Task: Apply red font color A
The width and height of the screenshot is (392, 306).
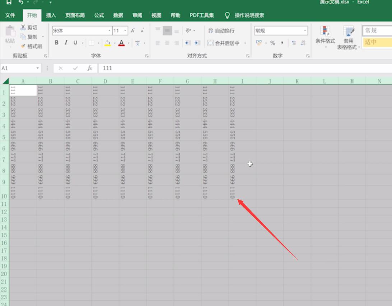Action: [x=121, y=43]
